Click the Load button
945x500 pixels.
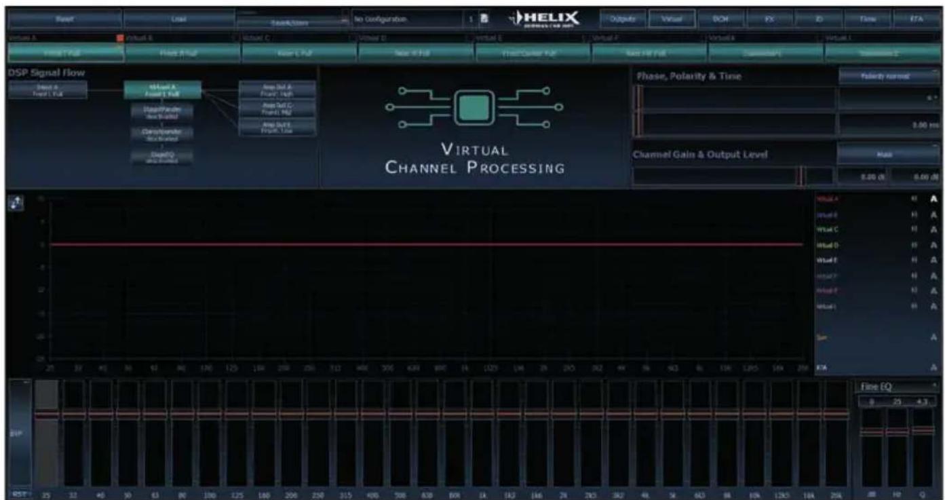pos(180,20)
